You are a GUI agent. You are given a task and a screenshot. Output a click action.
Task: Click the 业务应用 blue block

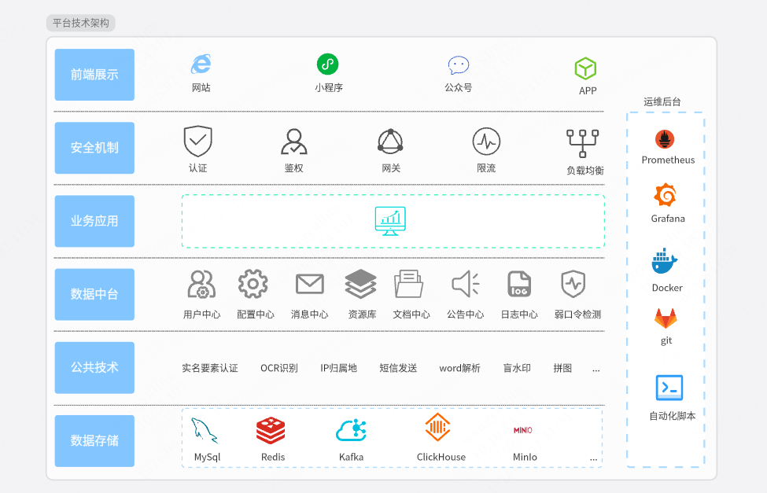point(94,221)
